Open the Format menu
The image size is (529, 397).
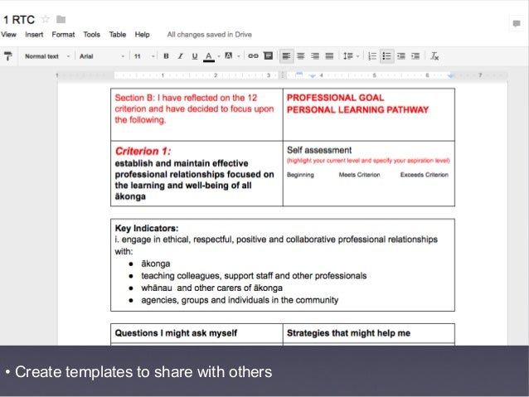tap(63, 35)
